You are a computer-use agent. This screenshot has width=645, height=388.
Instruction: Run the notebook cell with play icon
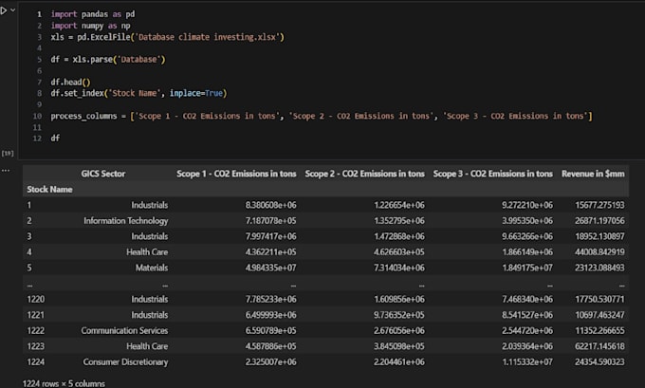tap(4, 10)
